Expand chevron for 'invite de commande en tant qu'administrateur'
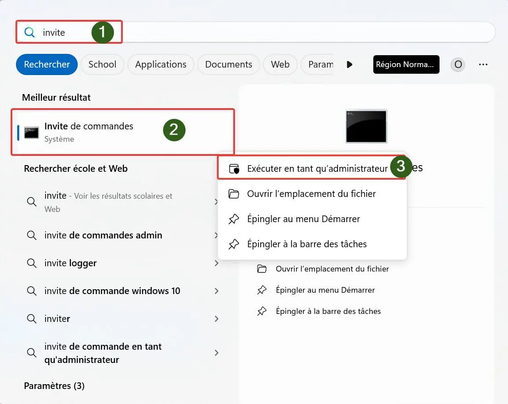Image resolution: width=508 pixels, height=404 pixels. tap(216, 353)
